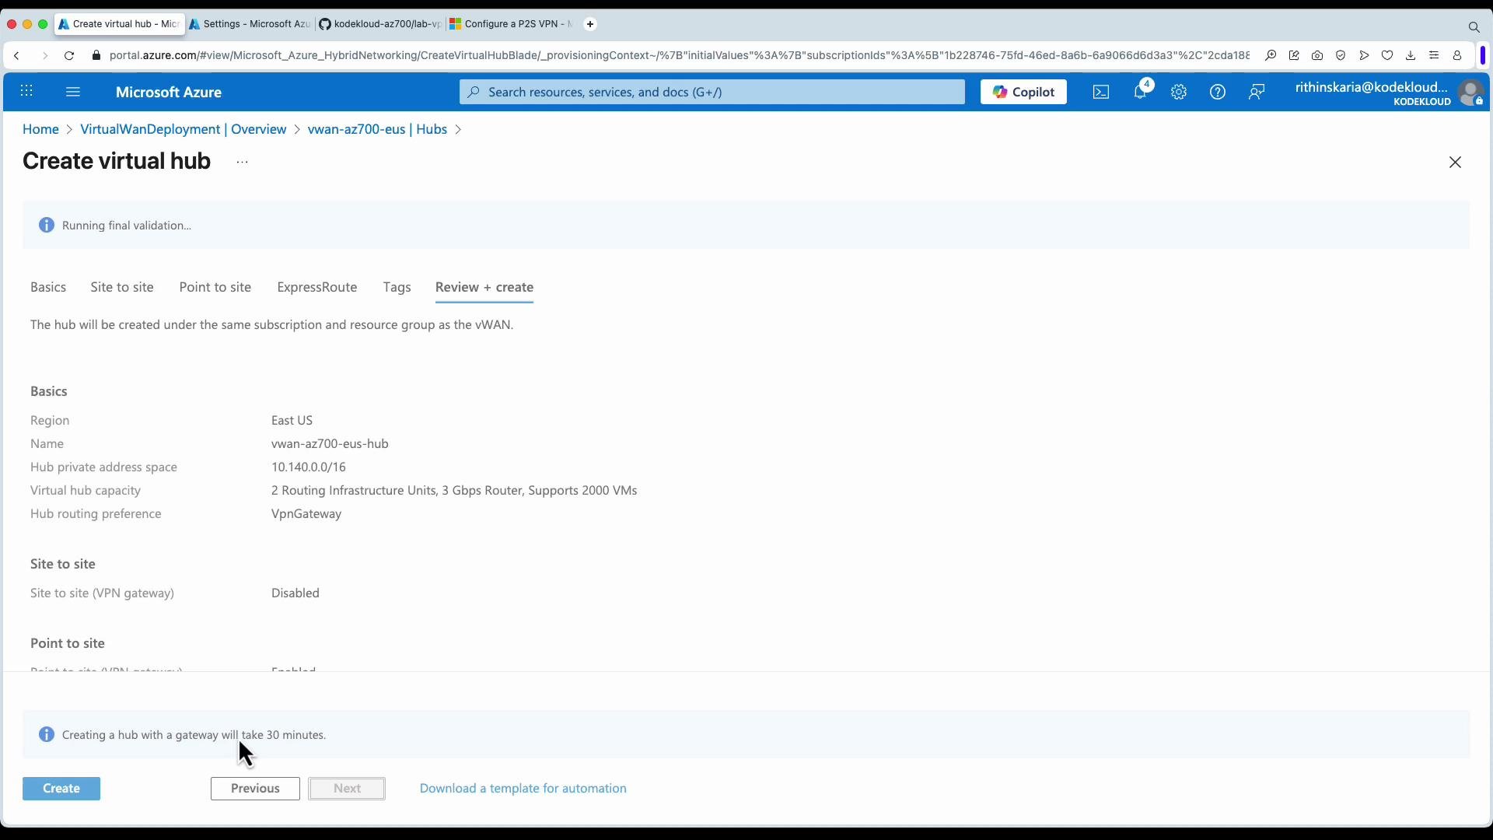Click the browser address bar URL
Viewport: 1493px width, 840px height.
pos(679,55)
